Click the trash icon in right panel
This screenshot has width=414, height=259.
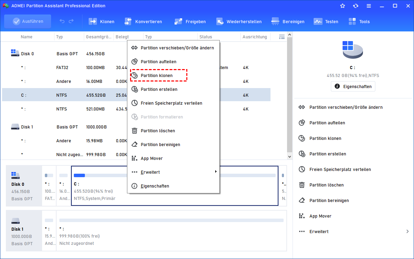(x=302, y=185)
